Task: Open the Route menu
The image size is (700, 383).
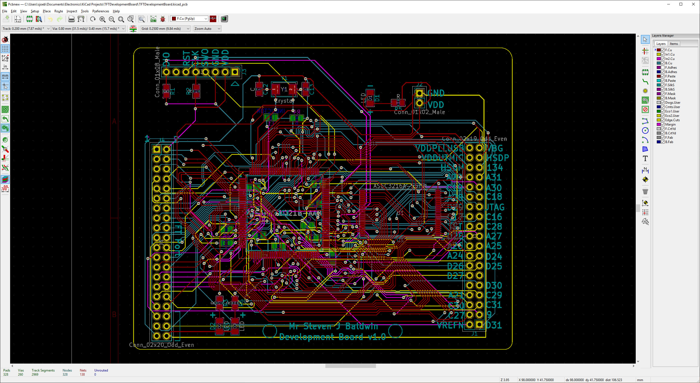Action: 59,11
